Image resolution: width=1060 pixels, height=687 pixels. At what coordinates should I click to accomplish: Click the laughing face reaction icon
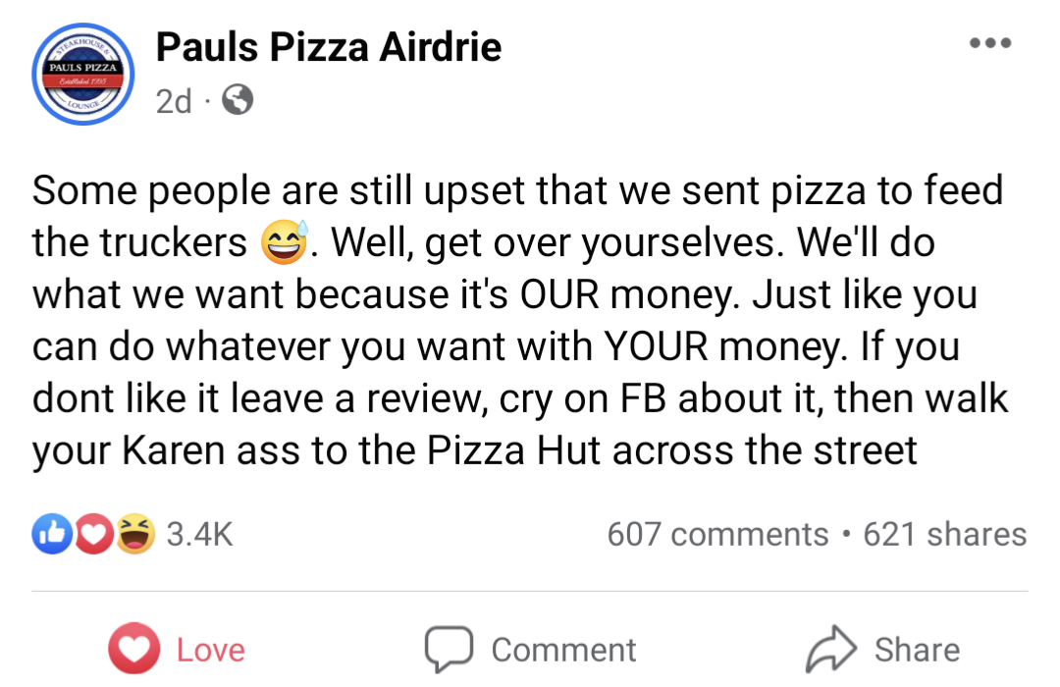coord(136,534)
